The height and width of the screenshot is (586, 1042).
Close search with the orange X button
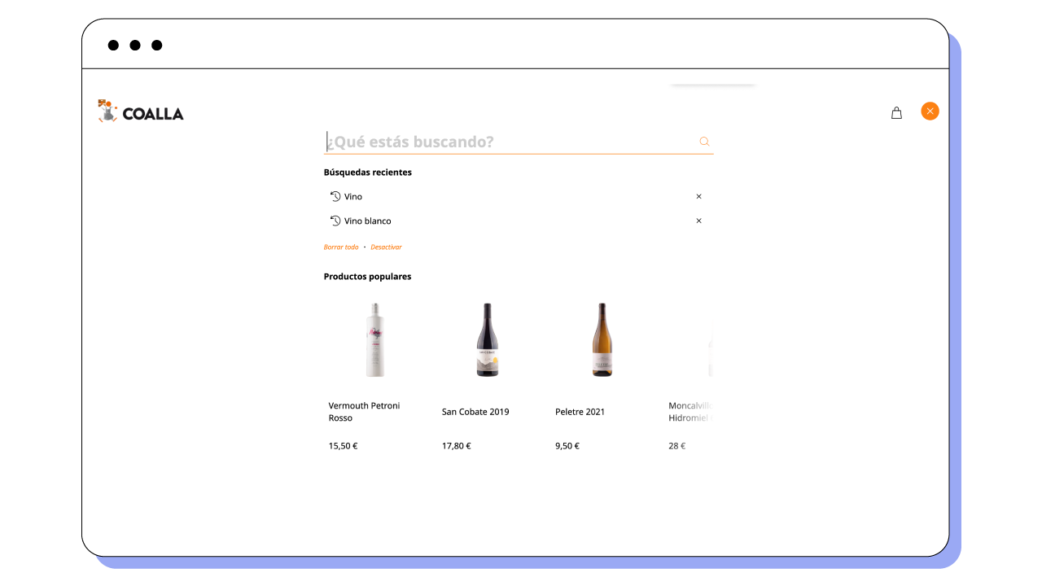(x=930, y=112)
